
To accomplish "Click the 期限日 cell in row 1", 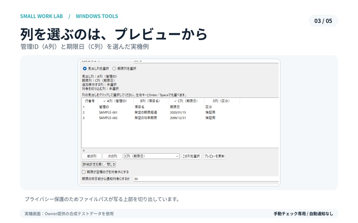I will click(175, 107).
